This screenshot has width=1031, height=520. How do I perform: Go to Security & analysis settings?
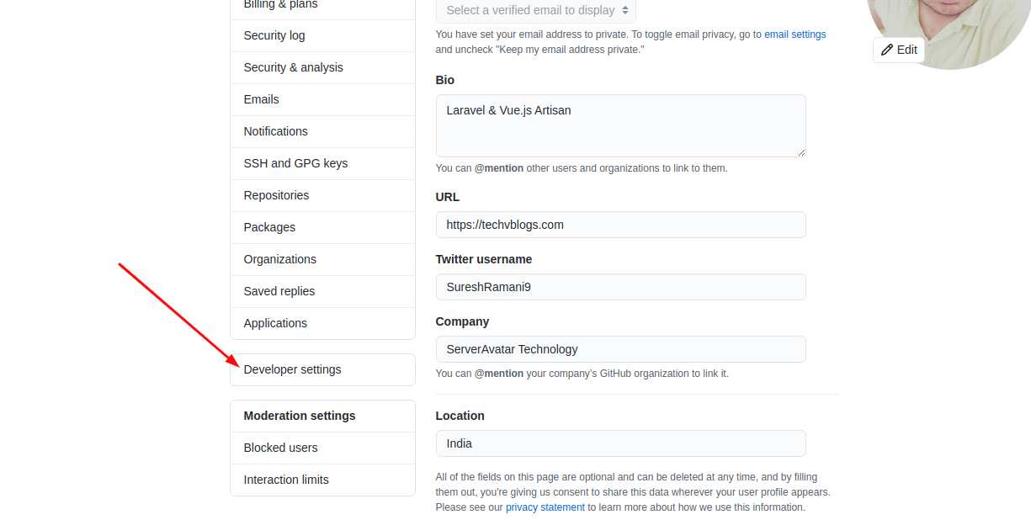point(322,67)
